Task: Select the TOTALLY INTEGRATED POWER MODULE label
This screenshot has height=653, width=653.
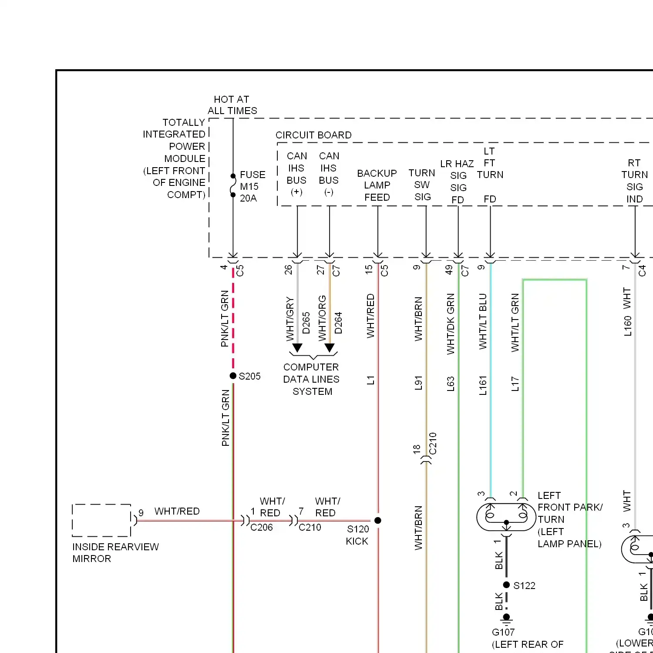Action: tap(174, 158)
